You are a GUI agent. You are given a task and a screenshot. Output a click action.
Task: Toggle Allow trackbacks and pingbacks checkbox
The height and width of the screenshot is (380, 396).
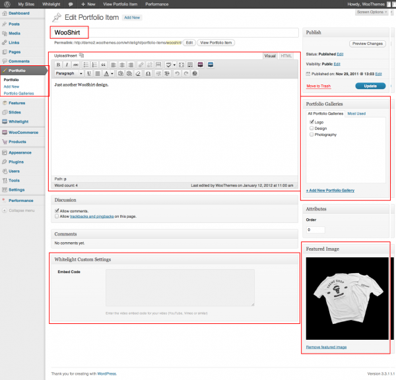pos(57,216)
